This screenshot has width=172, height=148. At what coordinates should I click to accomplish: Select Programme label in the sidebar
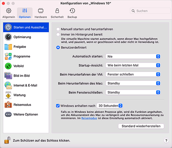[x=22, y=57]
